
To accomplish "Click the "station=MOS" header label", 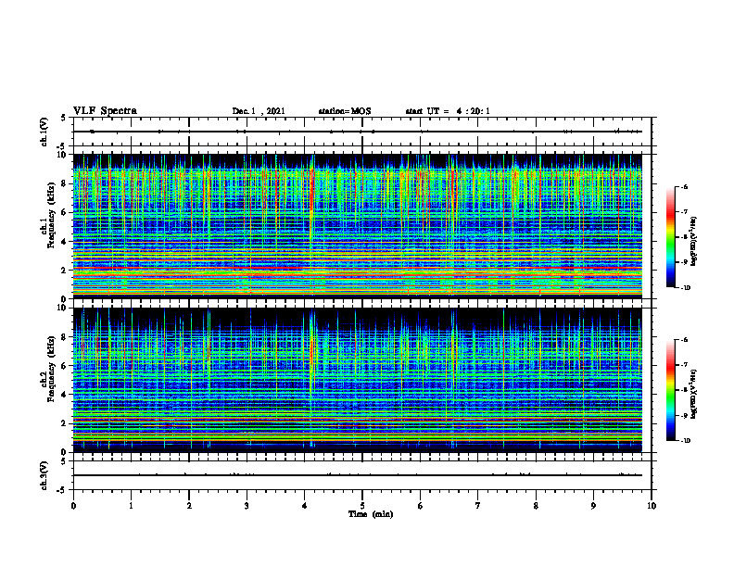I will point(345,111).
